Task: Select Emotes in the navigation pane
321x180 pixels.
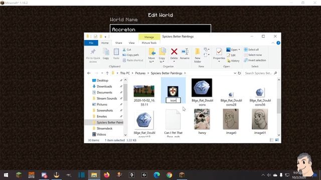Action: coord(102,116)
